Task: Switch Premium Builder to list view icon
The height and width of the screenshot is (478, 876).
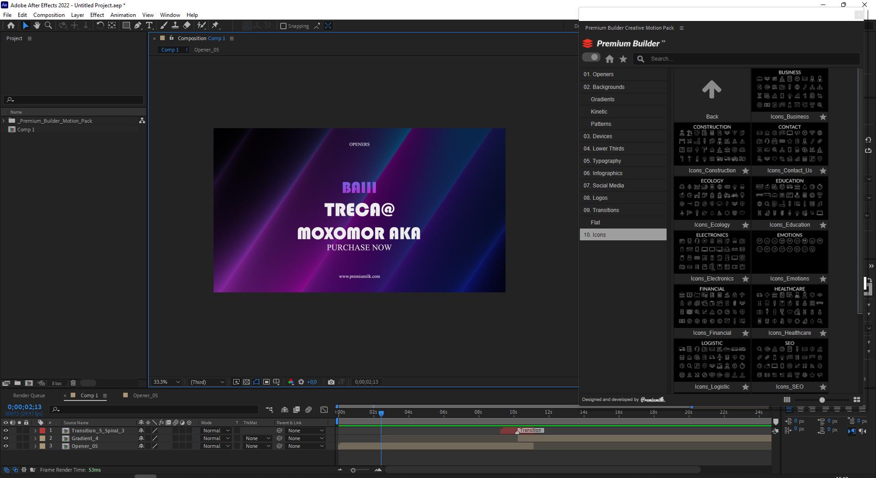Action: point(787,400)
